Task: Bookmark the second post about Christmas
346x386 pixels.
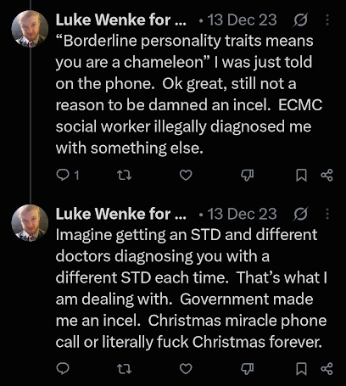Action: (x=301, y=369)
